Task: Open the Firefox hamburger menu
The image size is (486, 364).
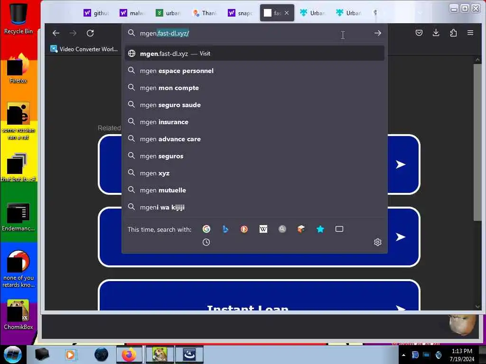Action: [x=470, y=33]
